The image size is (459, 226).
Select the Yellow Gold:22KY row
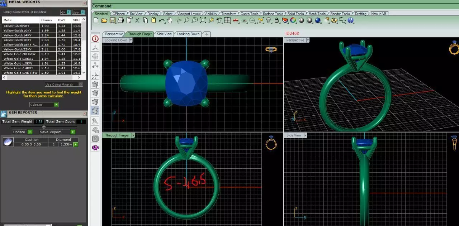coord(42,49)
